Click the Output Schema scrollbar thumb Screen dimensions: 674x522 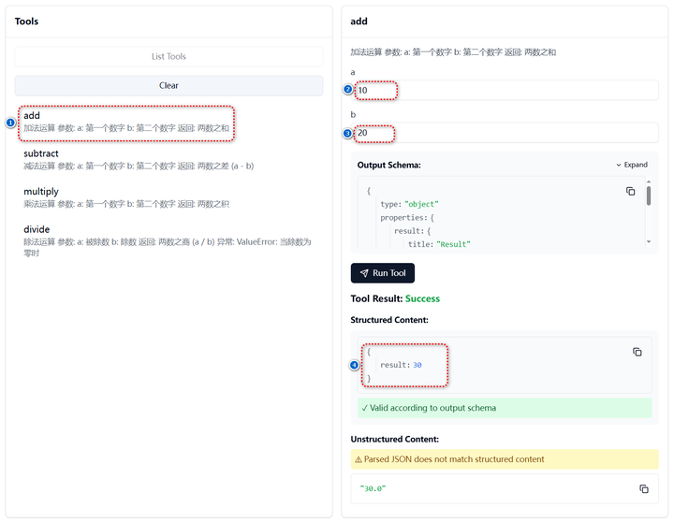click(648, 196)
